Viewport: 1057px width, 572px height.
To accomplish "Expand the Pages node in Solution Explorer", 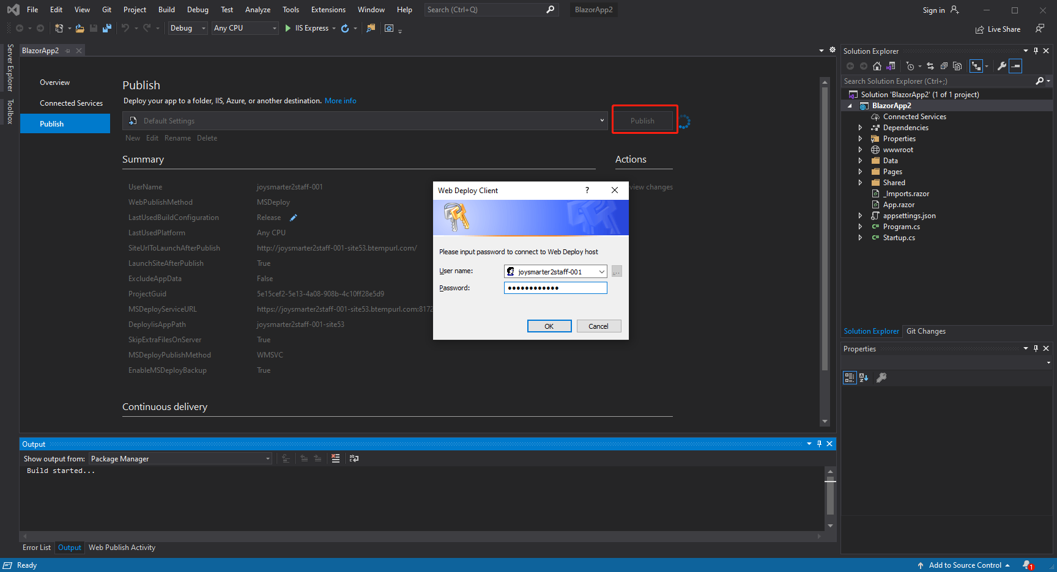I will click(x=861, y=171).
